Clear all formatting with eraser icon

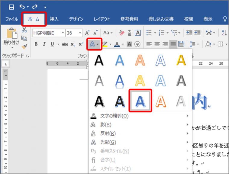[x=122, y=33]
